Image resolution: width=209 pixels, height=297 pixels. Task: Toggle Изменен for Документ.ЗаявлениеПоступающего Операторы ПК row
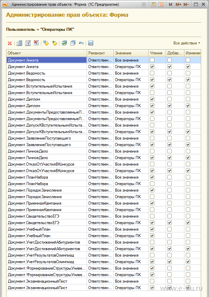(x=188, y=144)
